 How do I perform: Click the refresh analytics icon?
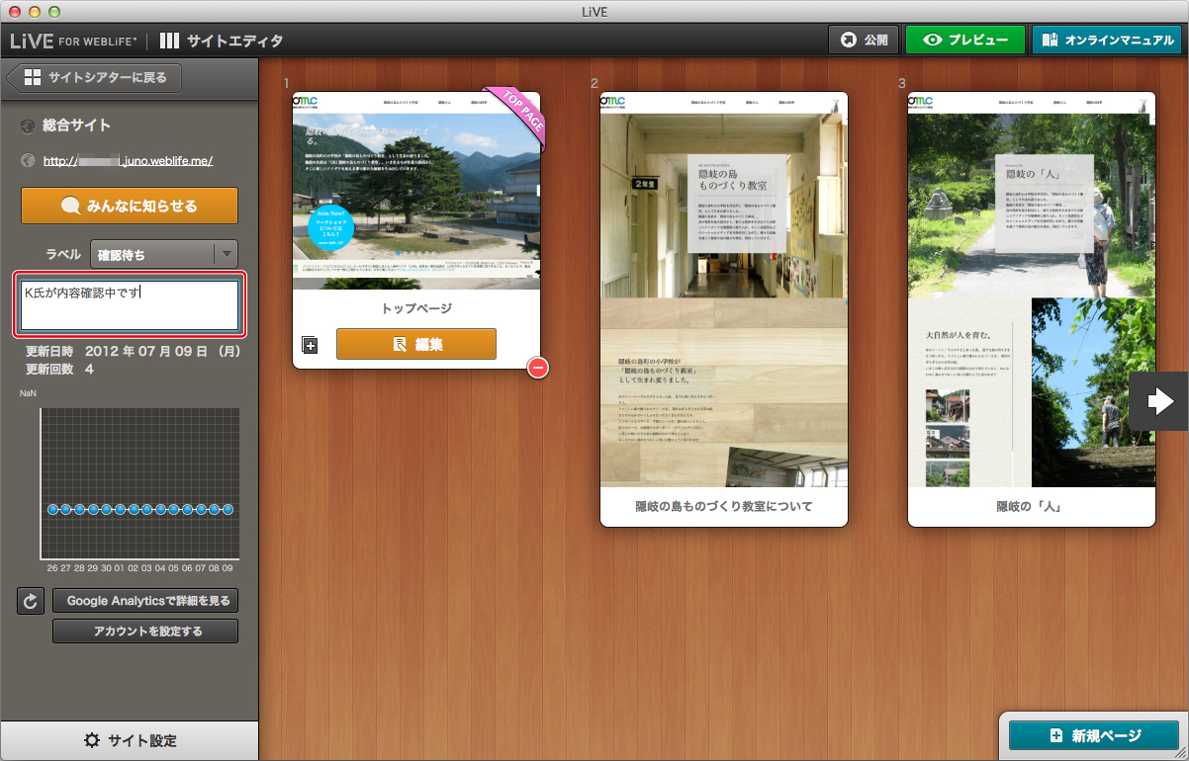[x=31, y=600]
